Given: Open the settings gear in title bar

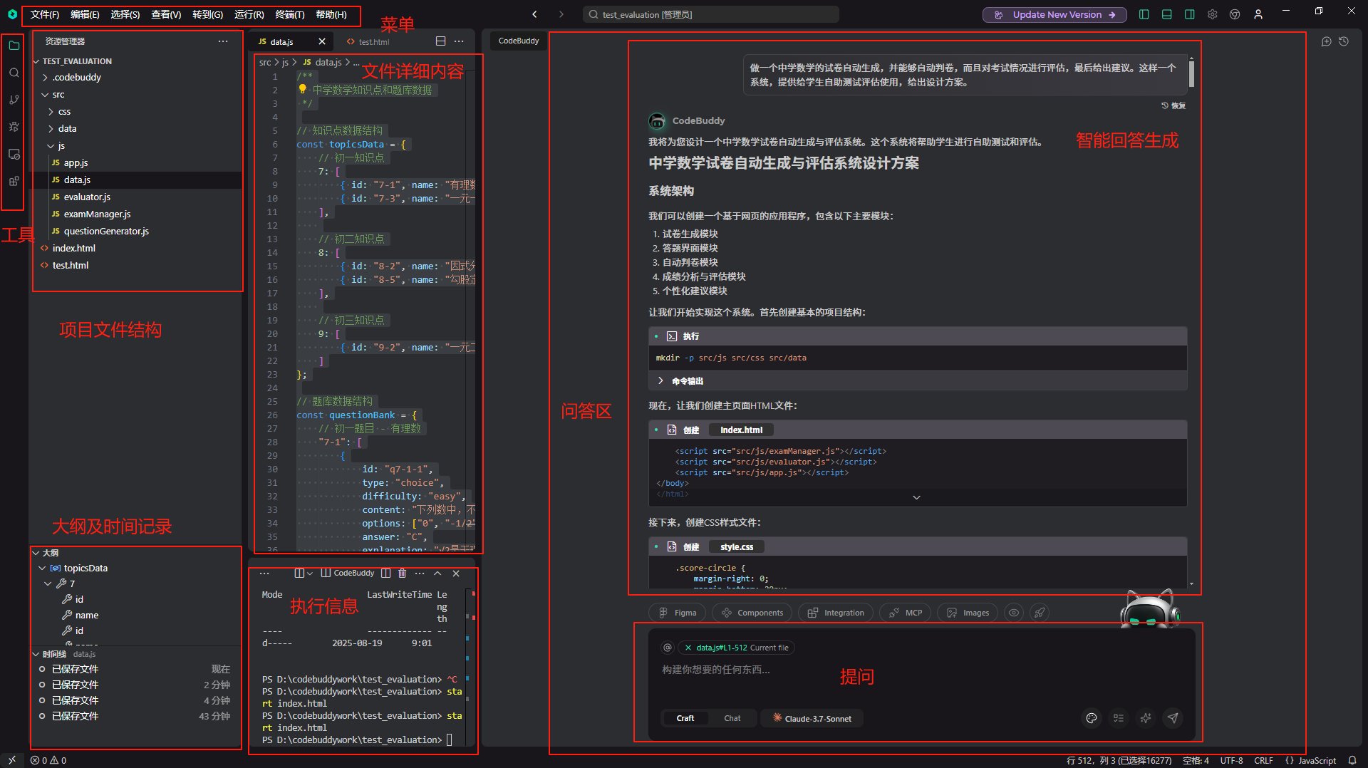Looking at the screenshot, I should (x=1213, y=14).
